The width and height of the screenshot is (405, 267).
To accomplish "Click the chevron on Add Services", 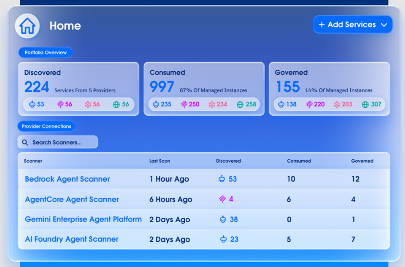I will (x=384, y=25).
